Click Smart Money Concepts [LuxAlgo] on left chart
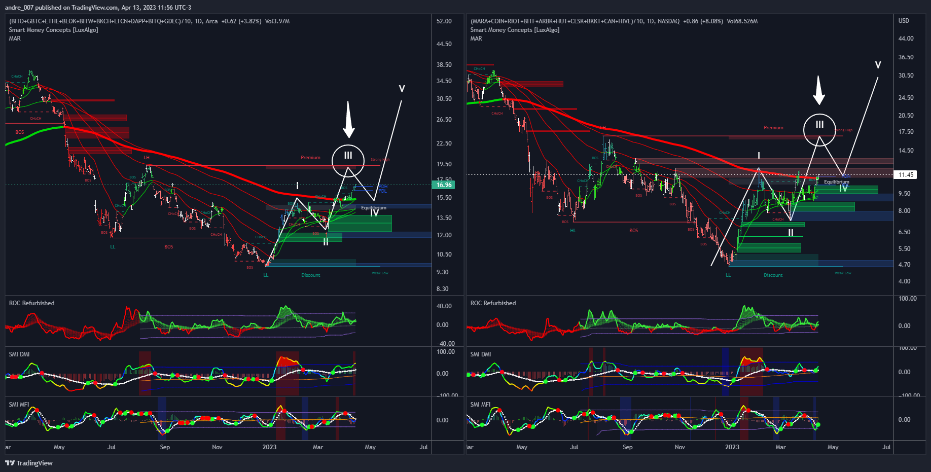931x472 pixels. (x=53, y=30)
